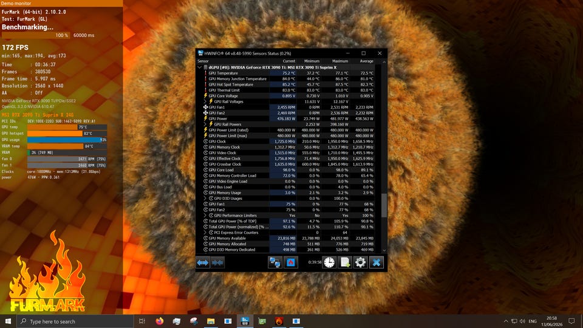The image size is (583, 328).
Task: Open HWiNFO sensor settings gear
Action: 360,262
